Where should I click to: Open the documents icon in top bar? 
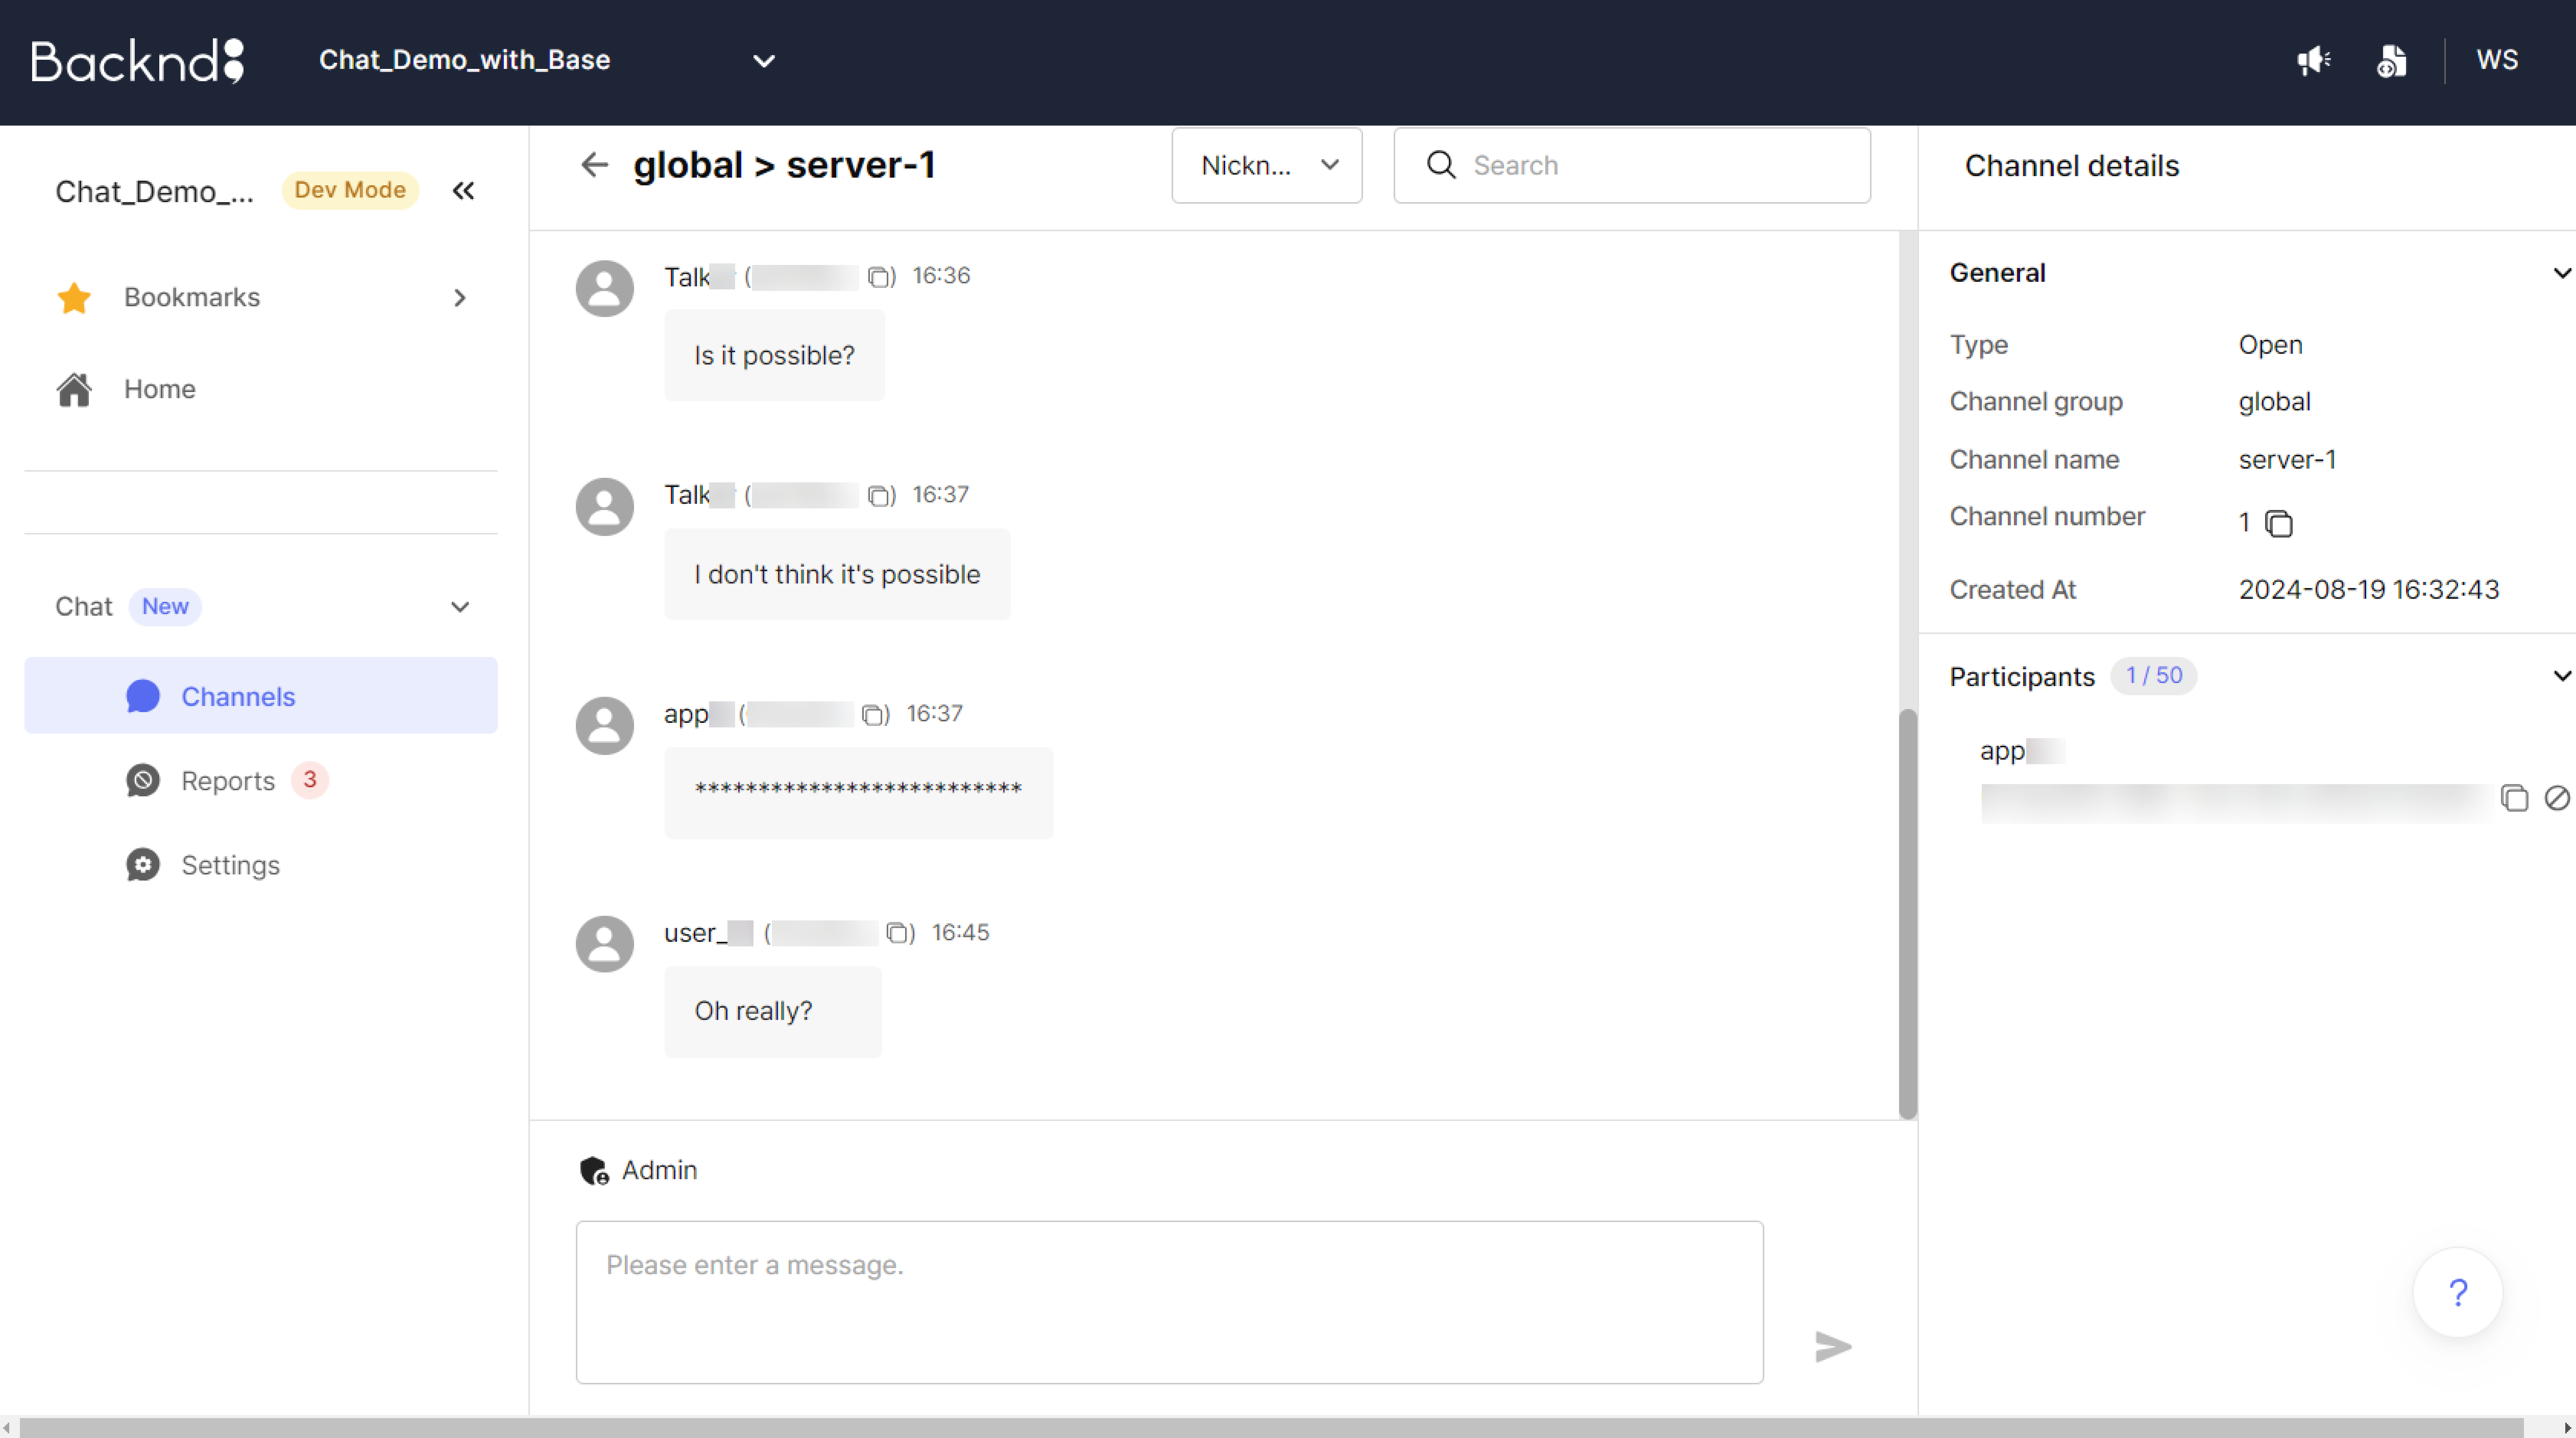click(x=2391, y=61)
